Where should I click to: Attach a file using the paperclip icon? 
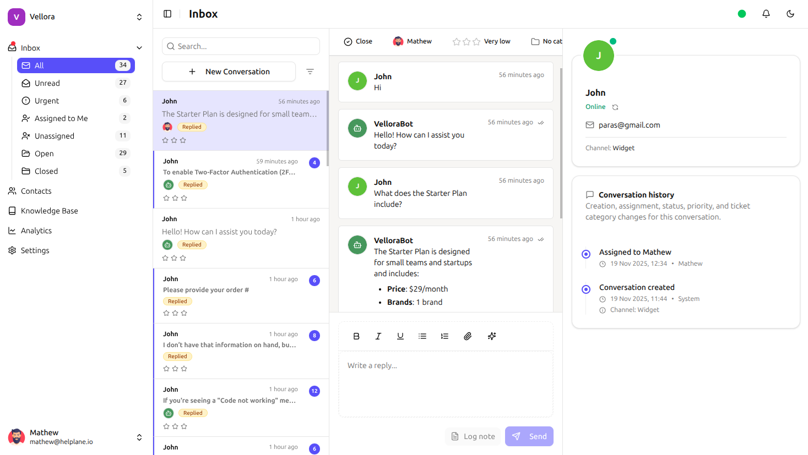468,336
